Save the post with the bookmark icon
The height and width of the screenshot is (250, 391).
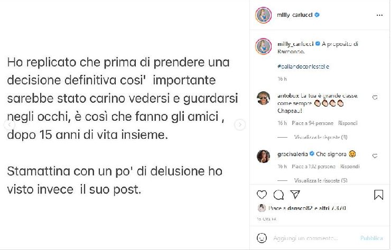[378, 195]
